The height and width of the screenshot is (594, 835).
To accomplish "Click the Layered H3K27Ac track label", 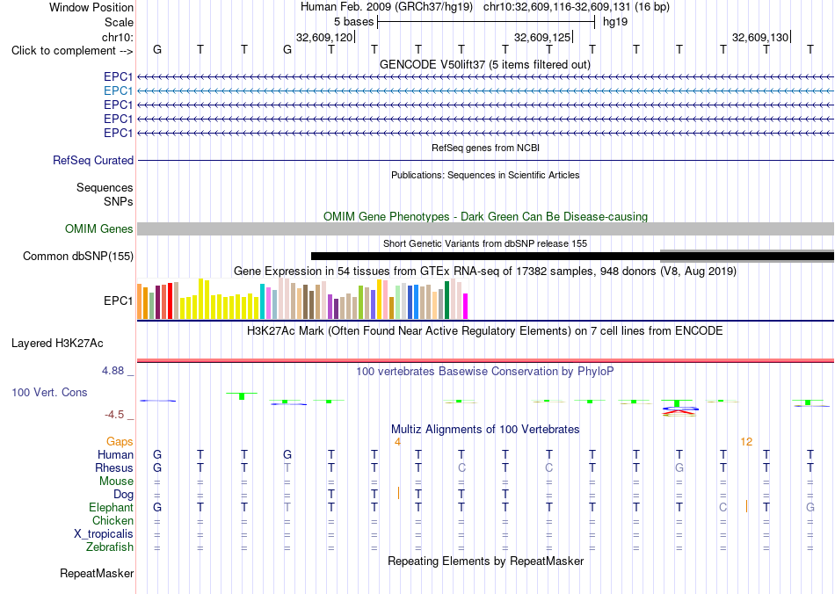I will click(x=57, y=344).
